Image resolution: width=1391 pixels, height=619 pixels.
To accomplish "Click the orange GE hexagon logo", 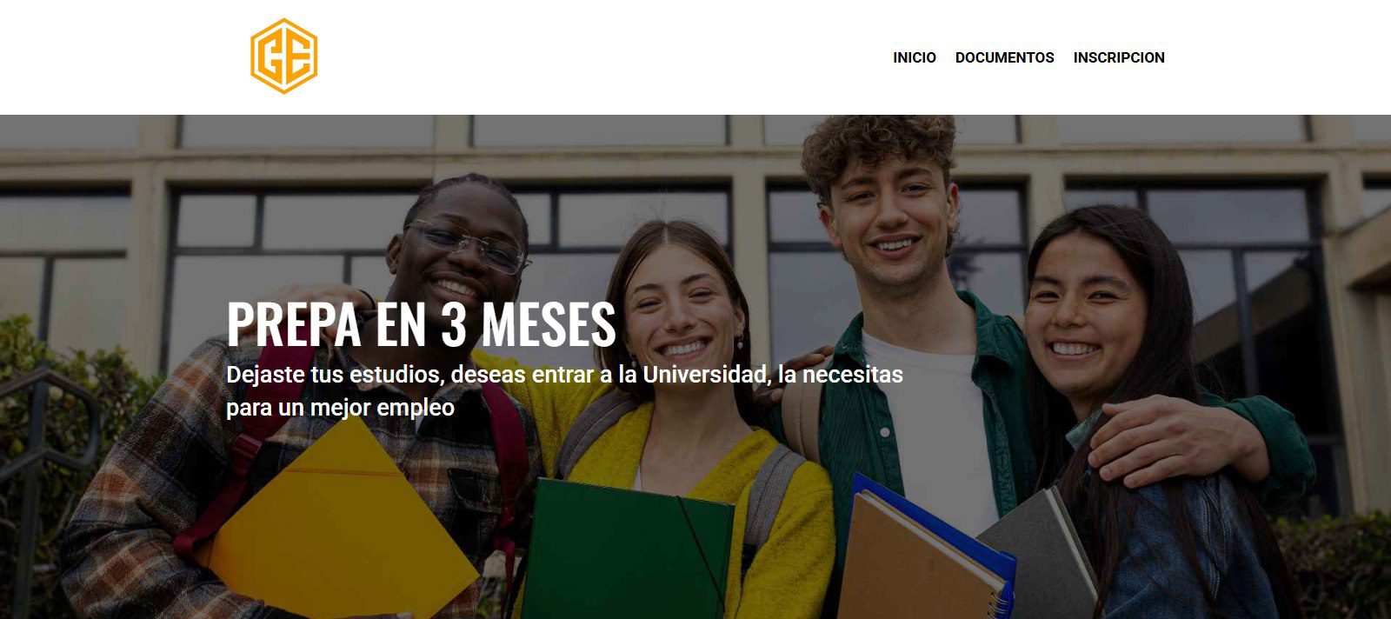I will tap(283, 57).
